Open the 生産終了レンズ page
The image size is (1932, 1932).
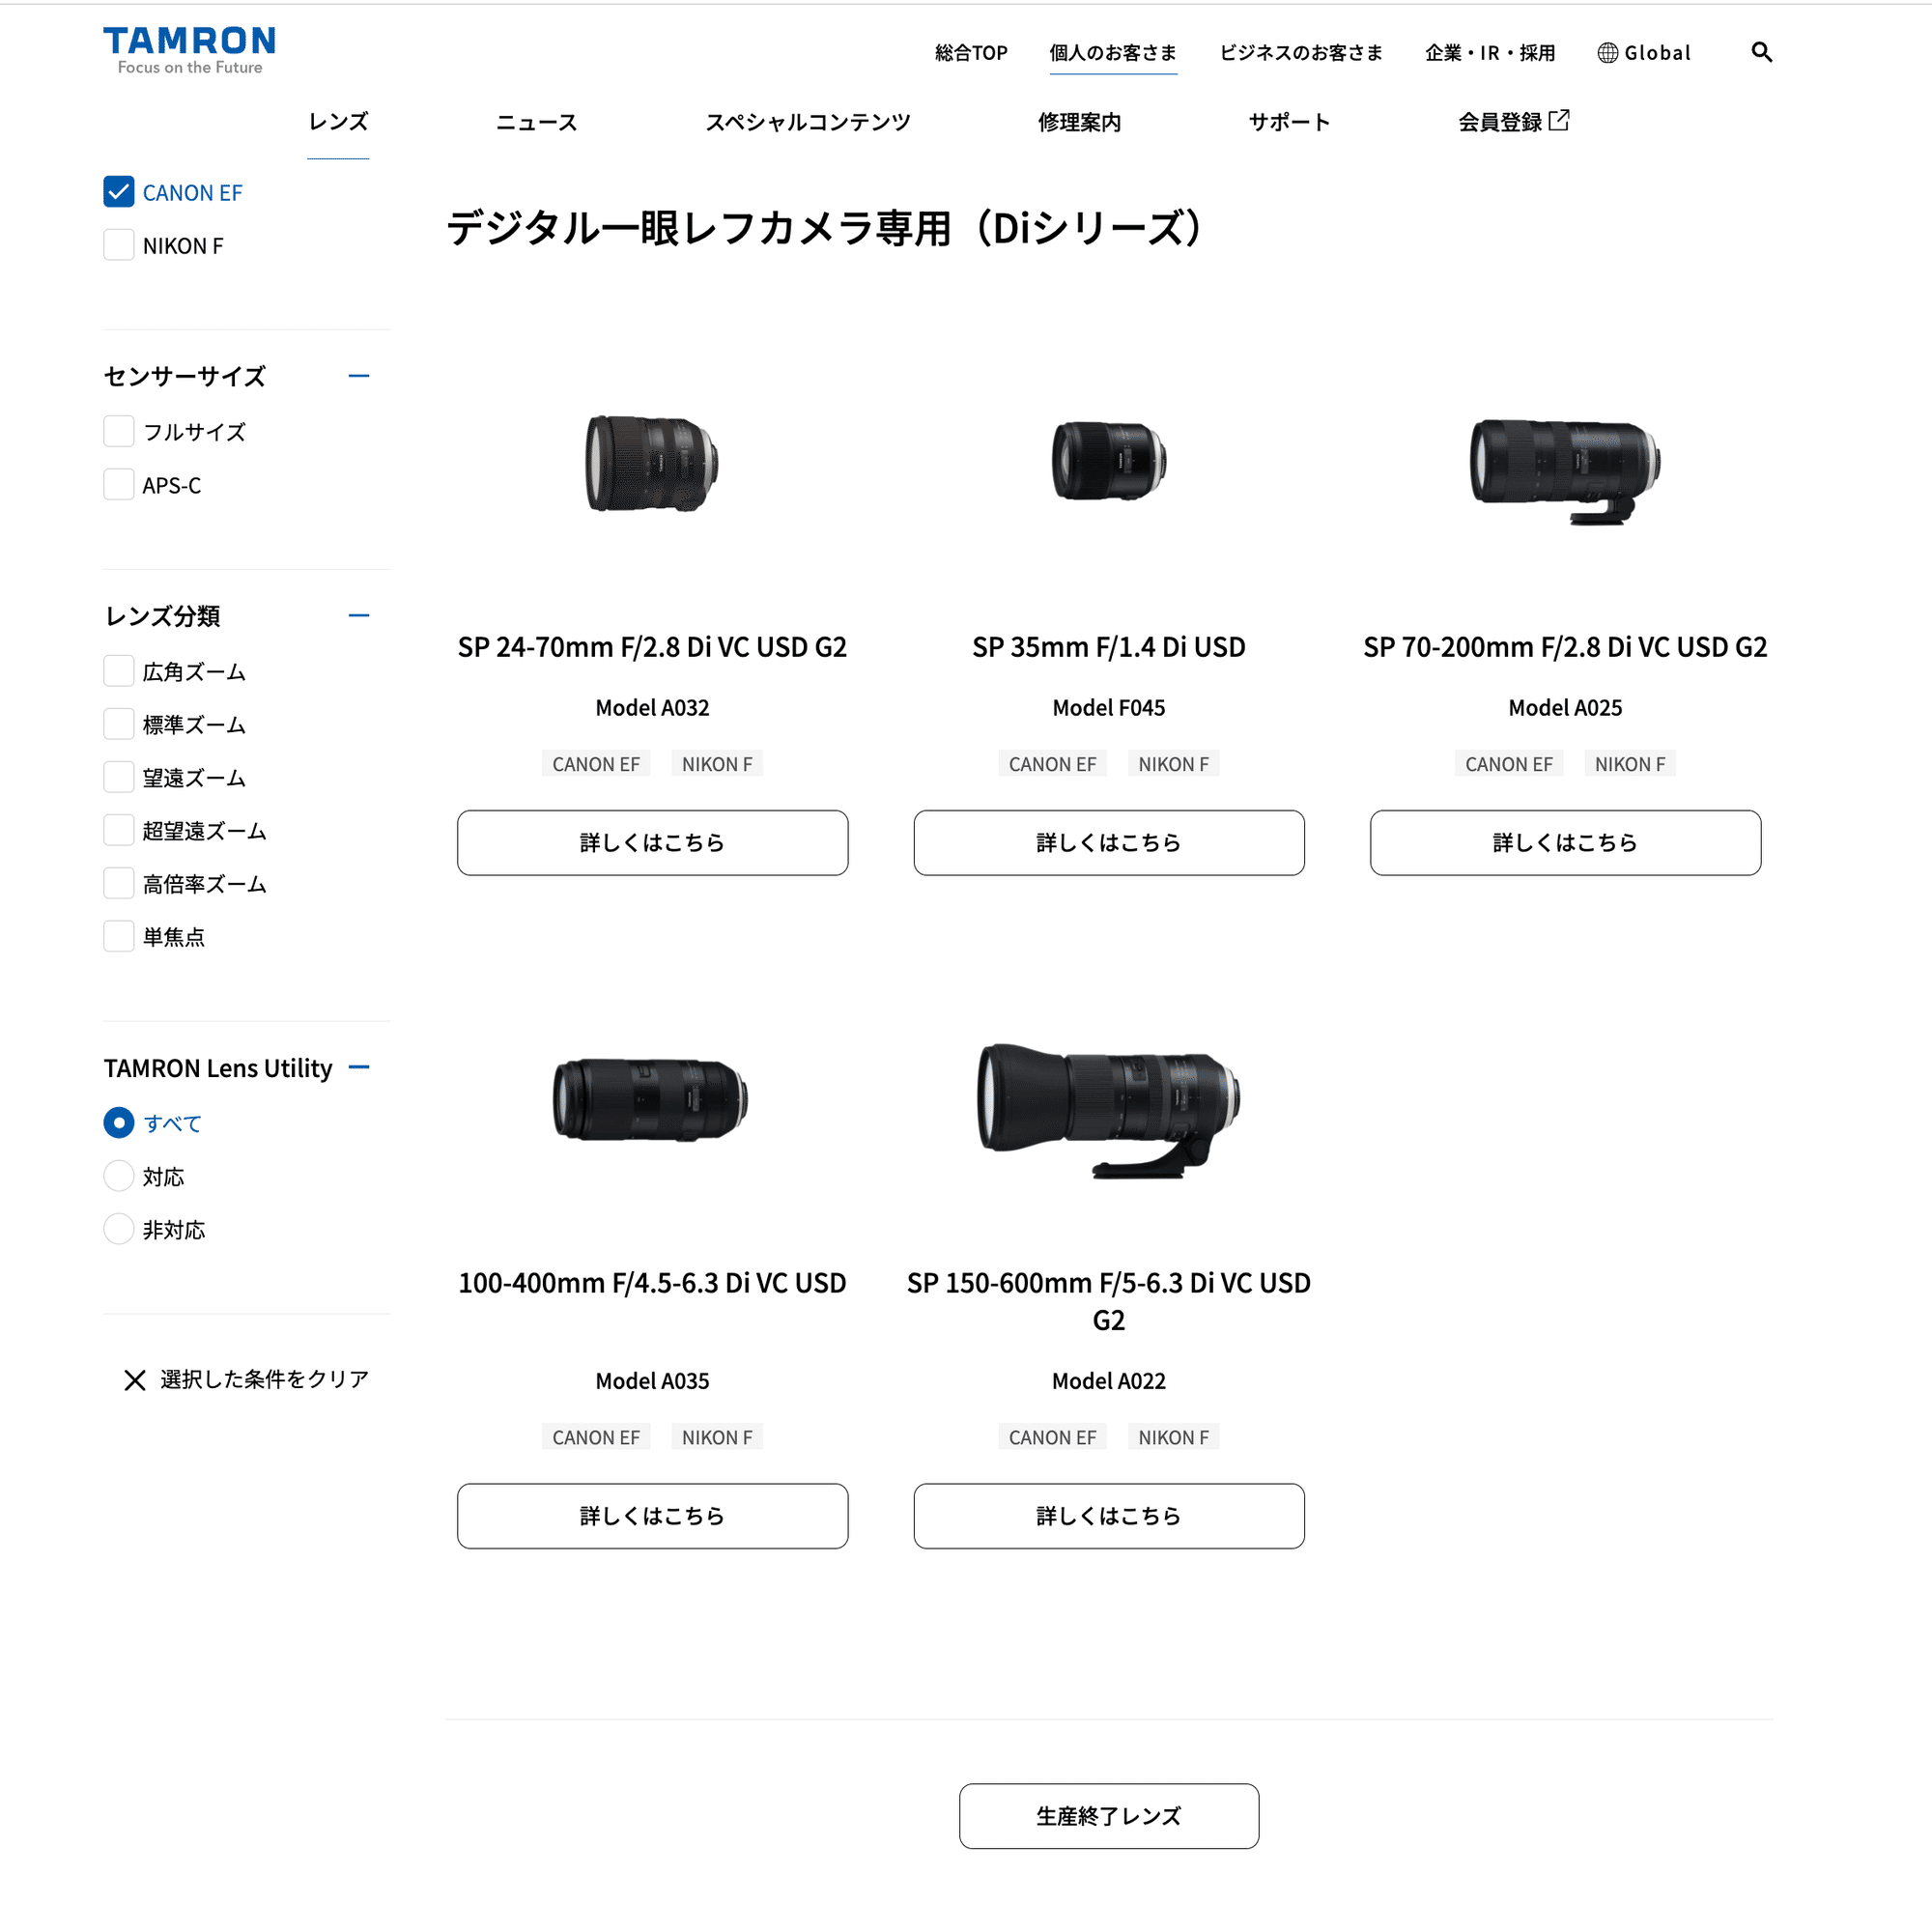[1108, 1816]
